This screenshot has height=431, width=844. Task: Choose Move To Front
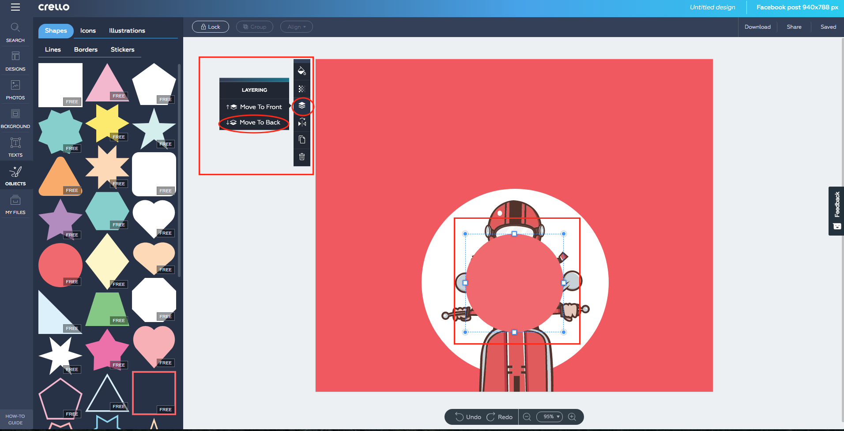(254, 107)
